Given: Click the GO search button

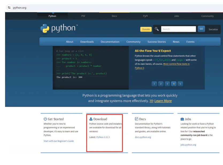Looking at the screenshot, I should coord(201,29).
